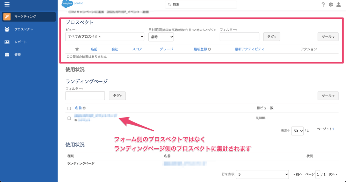Open the ビュー dropdown すべてのプロスペクト
The height and width of the screenshot is (182, 346).
[105, 36]
